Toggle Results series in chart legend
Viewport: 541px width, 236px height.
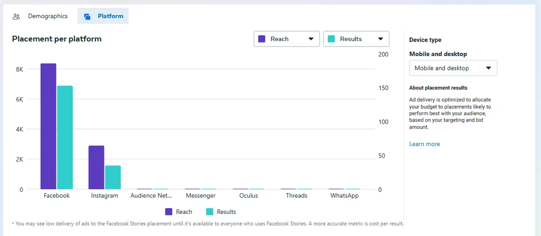click(x=221, y=212)
